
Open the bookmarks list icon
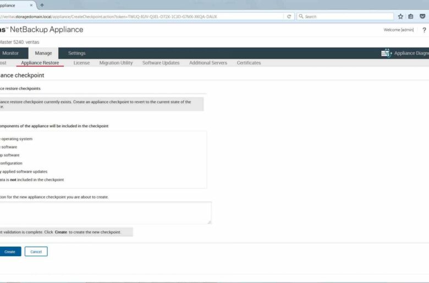[x=411, y=16]
